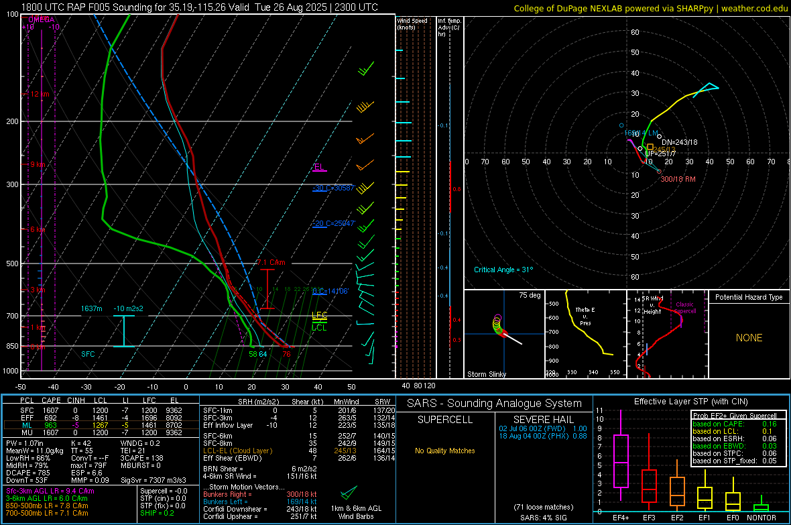Click the SigSvr = 7307 m3/s3 value
Image resolution: width=791 pixels, height=525 pixels.
tap(154, 480)
